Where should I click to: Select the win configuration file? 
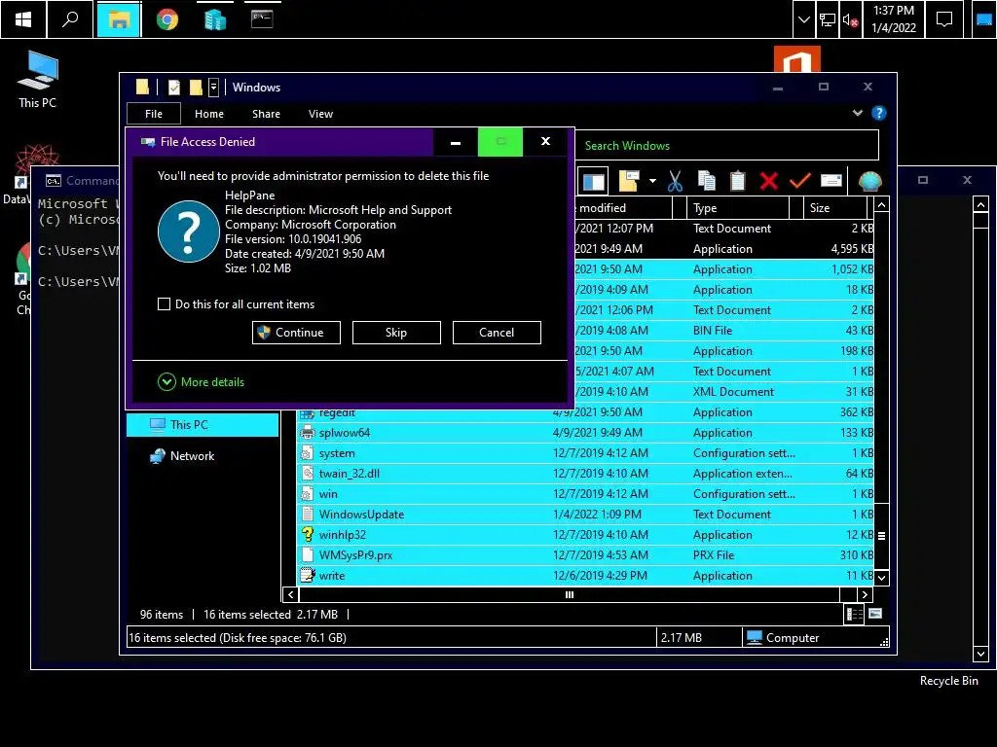585,493
